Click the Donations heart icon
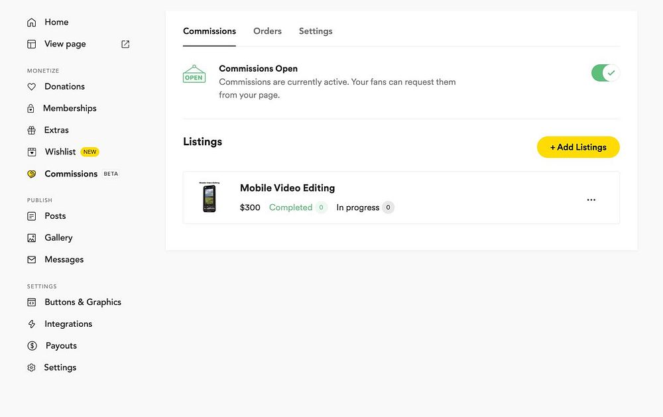The height and width of the screenshot is (417, 663). [x=32, y=87]
